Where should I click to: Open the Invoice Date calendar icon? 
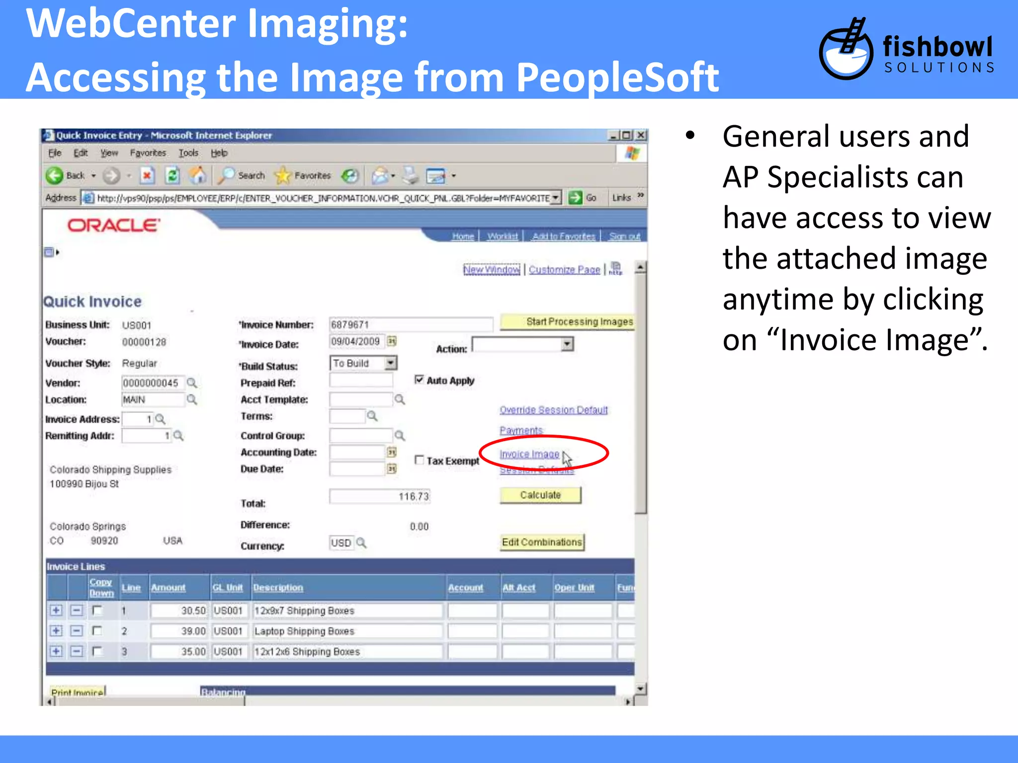(x=392, y=341)
